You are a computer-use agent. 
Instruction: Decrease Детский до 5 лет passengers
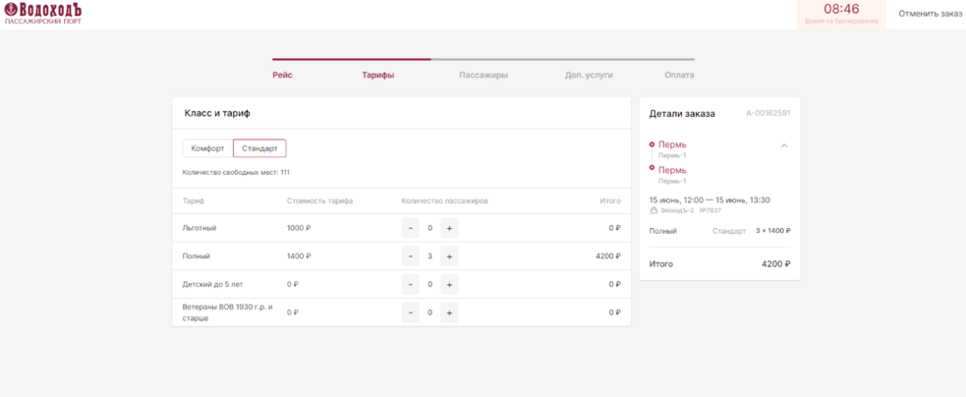point(411,285)
